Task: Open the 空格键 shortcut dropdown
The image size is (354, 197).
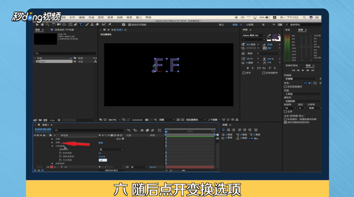Action: [301, 79]
